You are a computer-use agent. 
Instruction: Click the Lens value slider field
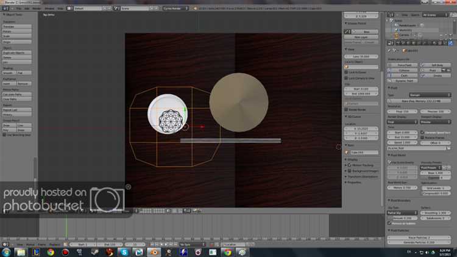[x=361, y=56]
